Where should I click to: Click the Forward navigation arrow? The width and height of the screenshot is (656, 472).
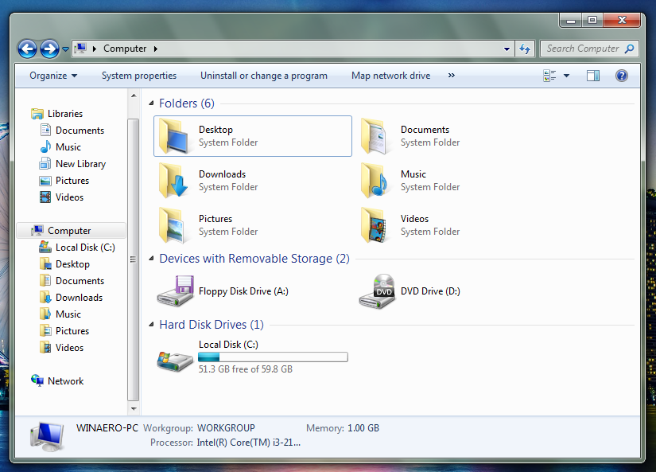click(x=49, y=49)
